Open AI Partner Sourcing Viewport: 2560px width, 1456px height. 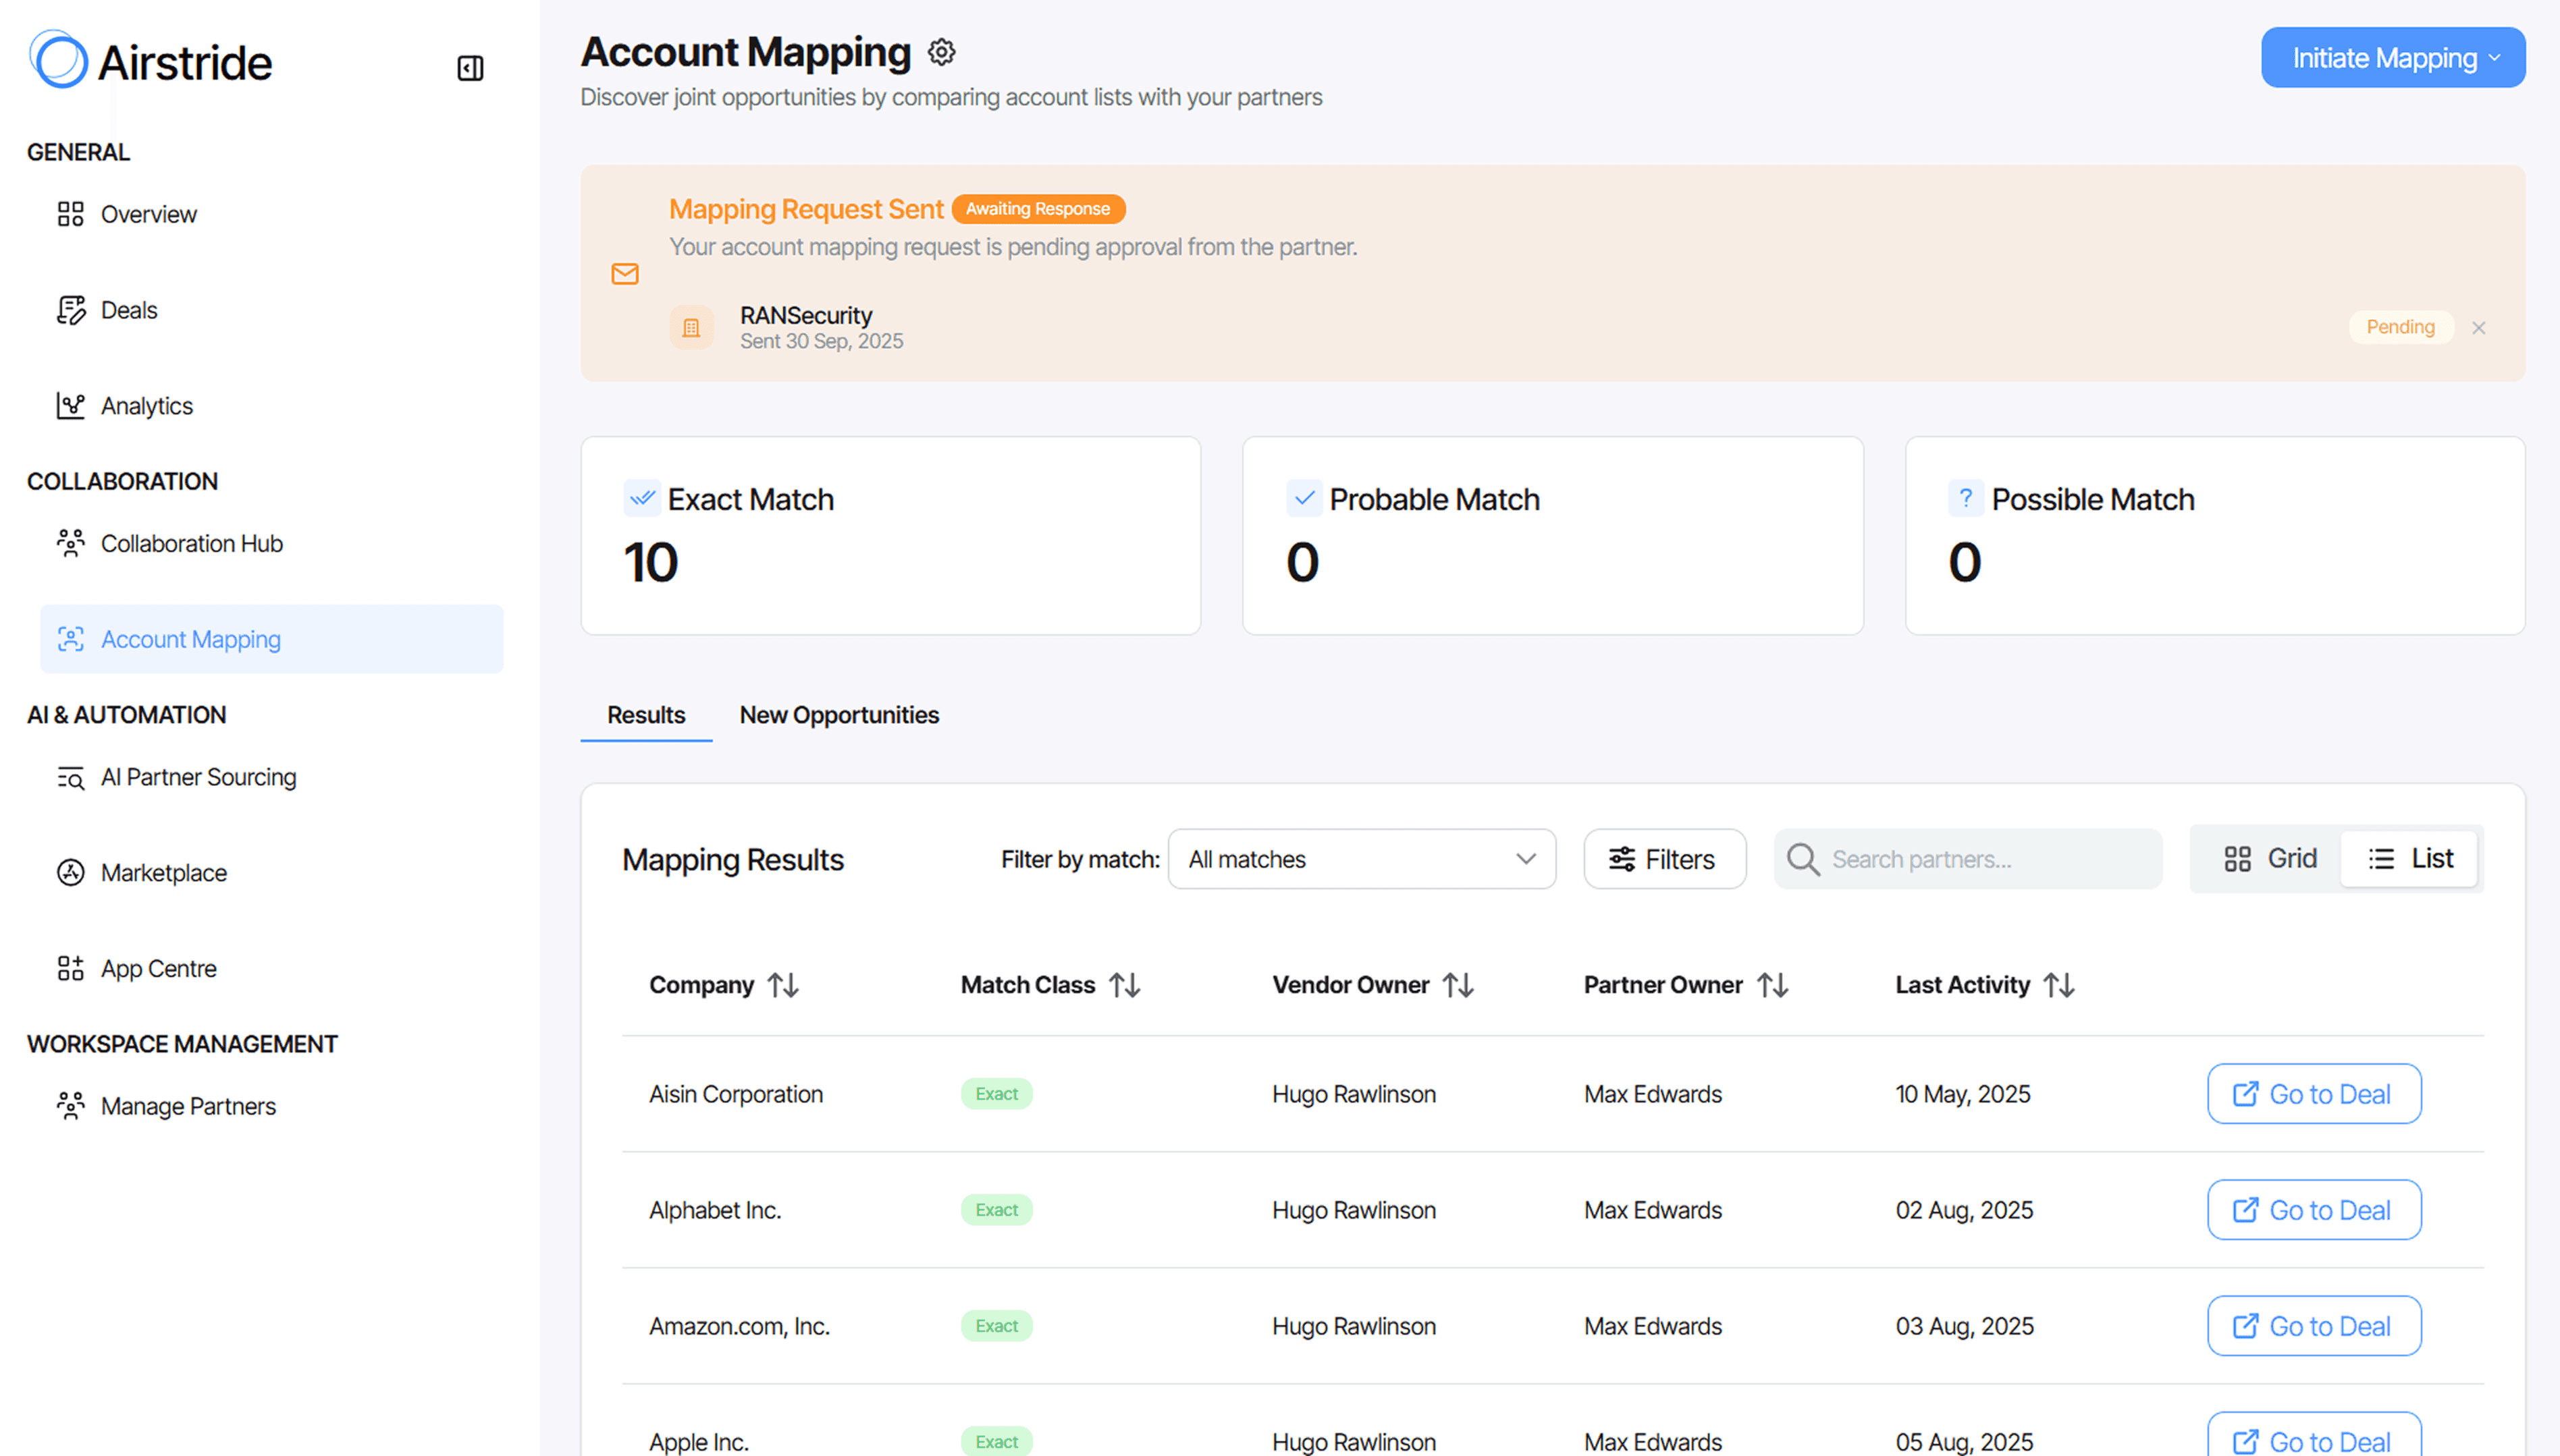198,777
